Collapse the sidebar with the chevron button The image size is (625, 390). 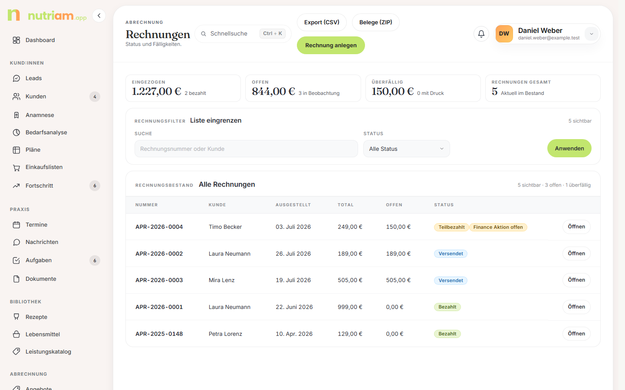[x=99, y=16]
